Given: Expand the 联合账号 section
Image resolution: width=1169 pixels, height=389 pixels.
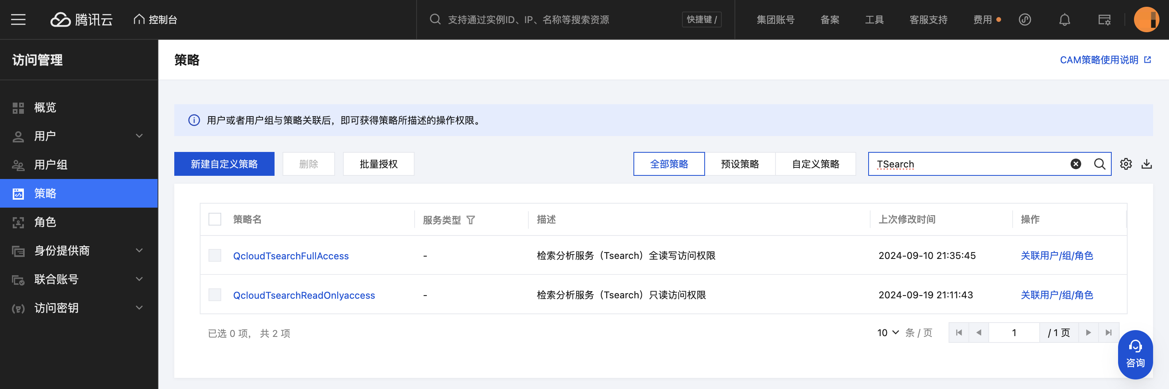Looking at the screenshot, I should (79, 279).
